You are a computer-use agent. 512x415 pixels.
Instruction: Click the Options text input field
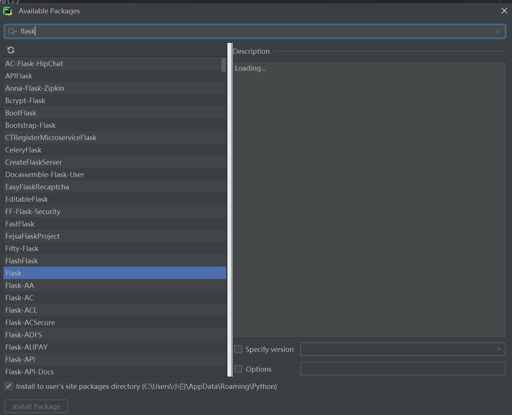[x=403, y=369]
